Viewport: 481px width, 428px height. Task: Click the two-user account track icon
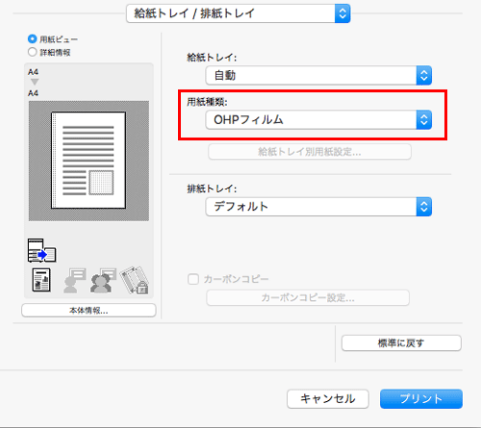(x=103, y=281)
